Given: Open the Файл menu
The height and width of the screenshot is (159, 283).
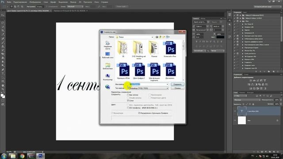Looking at the screenshot, I should [9, 2].
